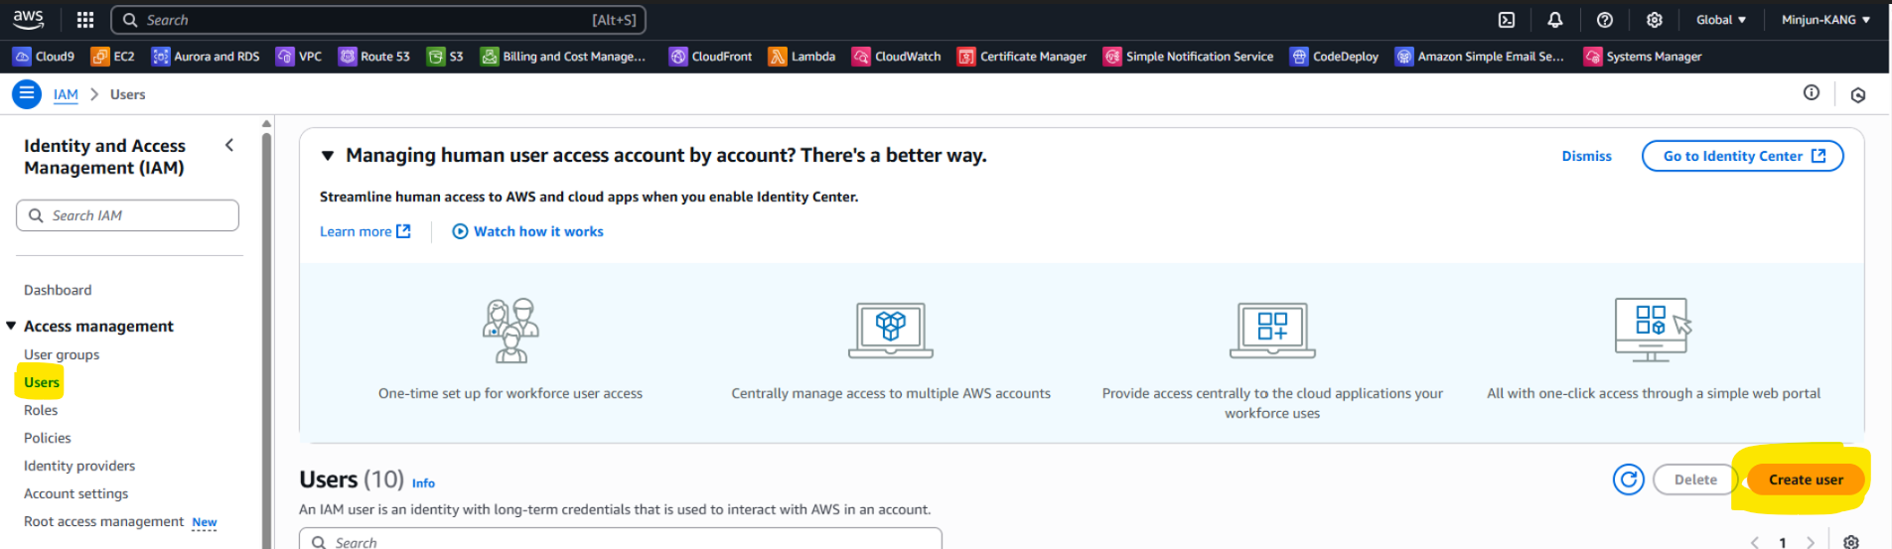Select Policies in the IAM sidebar

point(48,438)
